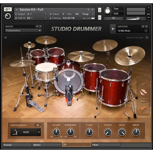Screen dimensions: 153x153
Task: Click the groove drag crosshair icon
Action: coord(146,31)
